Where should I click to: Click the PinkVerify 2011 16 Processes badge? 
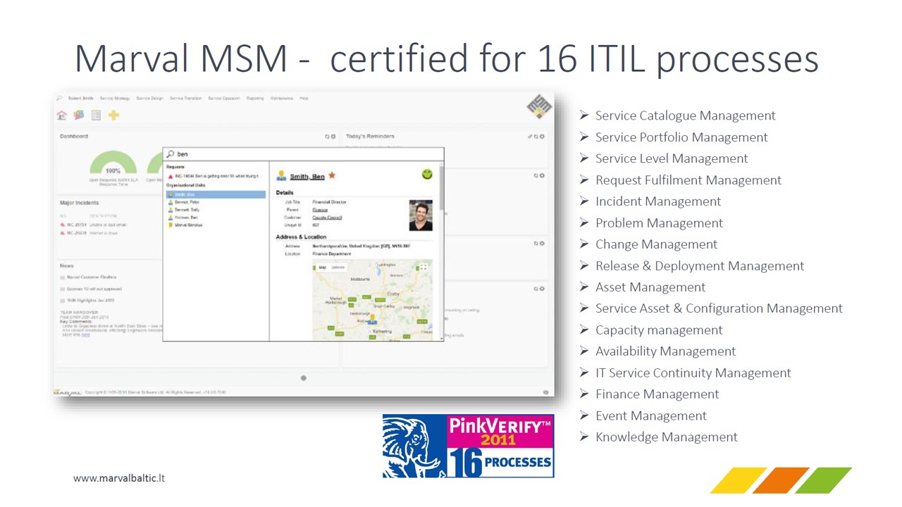468,446
